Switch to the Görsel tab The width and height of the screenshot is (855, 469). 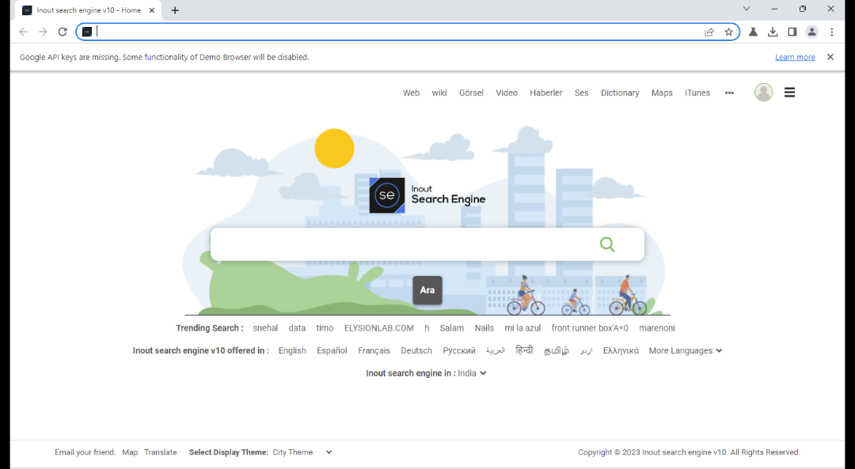(x=471, y=93)
